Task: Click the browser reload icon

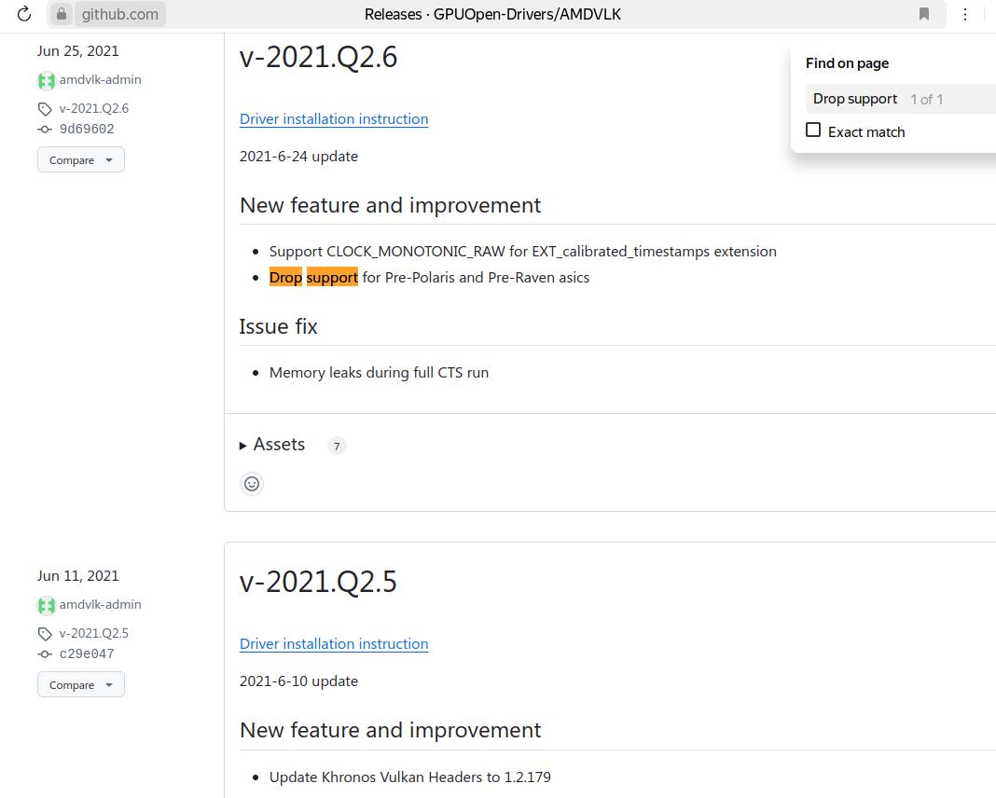Action: (24, 14)
